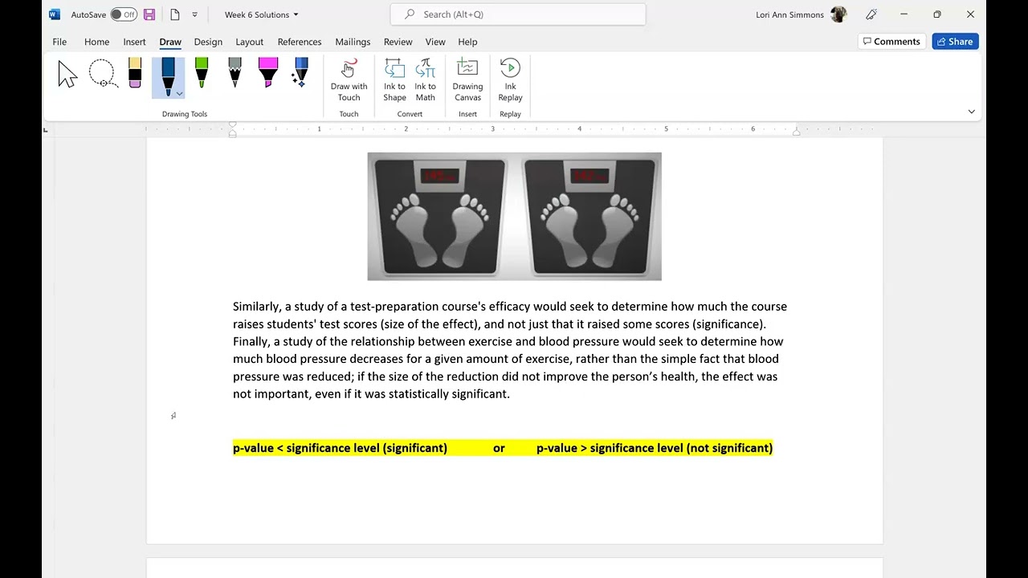Pick the Eraser tool
The image size is (1028, 578).
click(x=135, y=73)
